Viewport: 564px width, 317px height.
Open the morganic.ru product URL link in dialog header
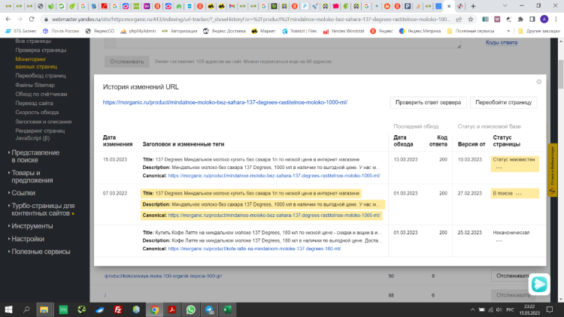pos(225,102)
